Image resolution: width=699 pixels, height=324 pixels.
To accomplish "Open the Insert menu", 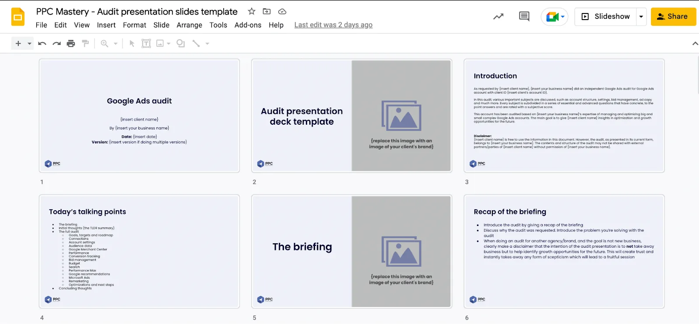I will click(106, 25).
